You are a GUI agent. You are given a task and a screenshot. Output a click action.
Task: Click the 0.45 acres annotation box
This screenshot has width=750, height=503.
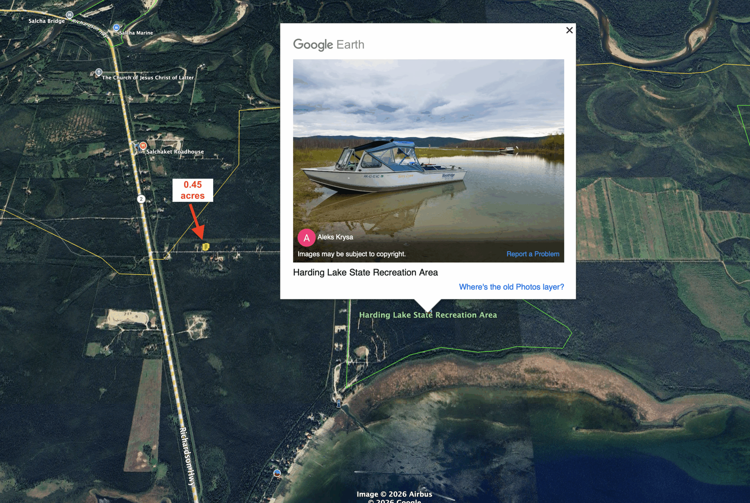click(x=192, y=190)
